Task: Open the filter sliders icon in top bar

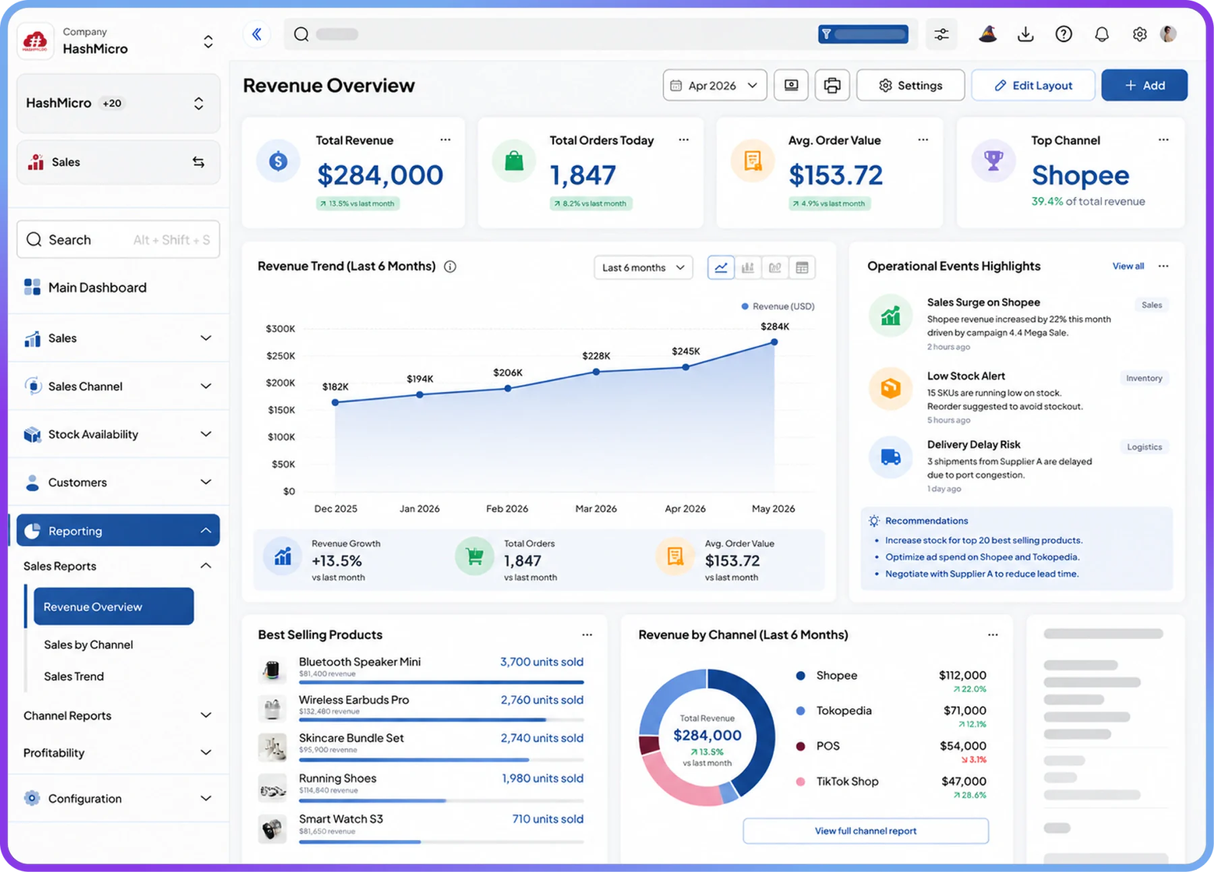Action: [942, 34]
